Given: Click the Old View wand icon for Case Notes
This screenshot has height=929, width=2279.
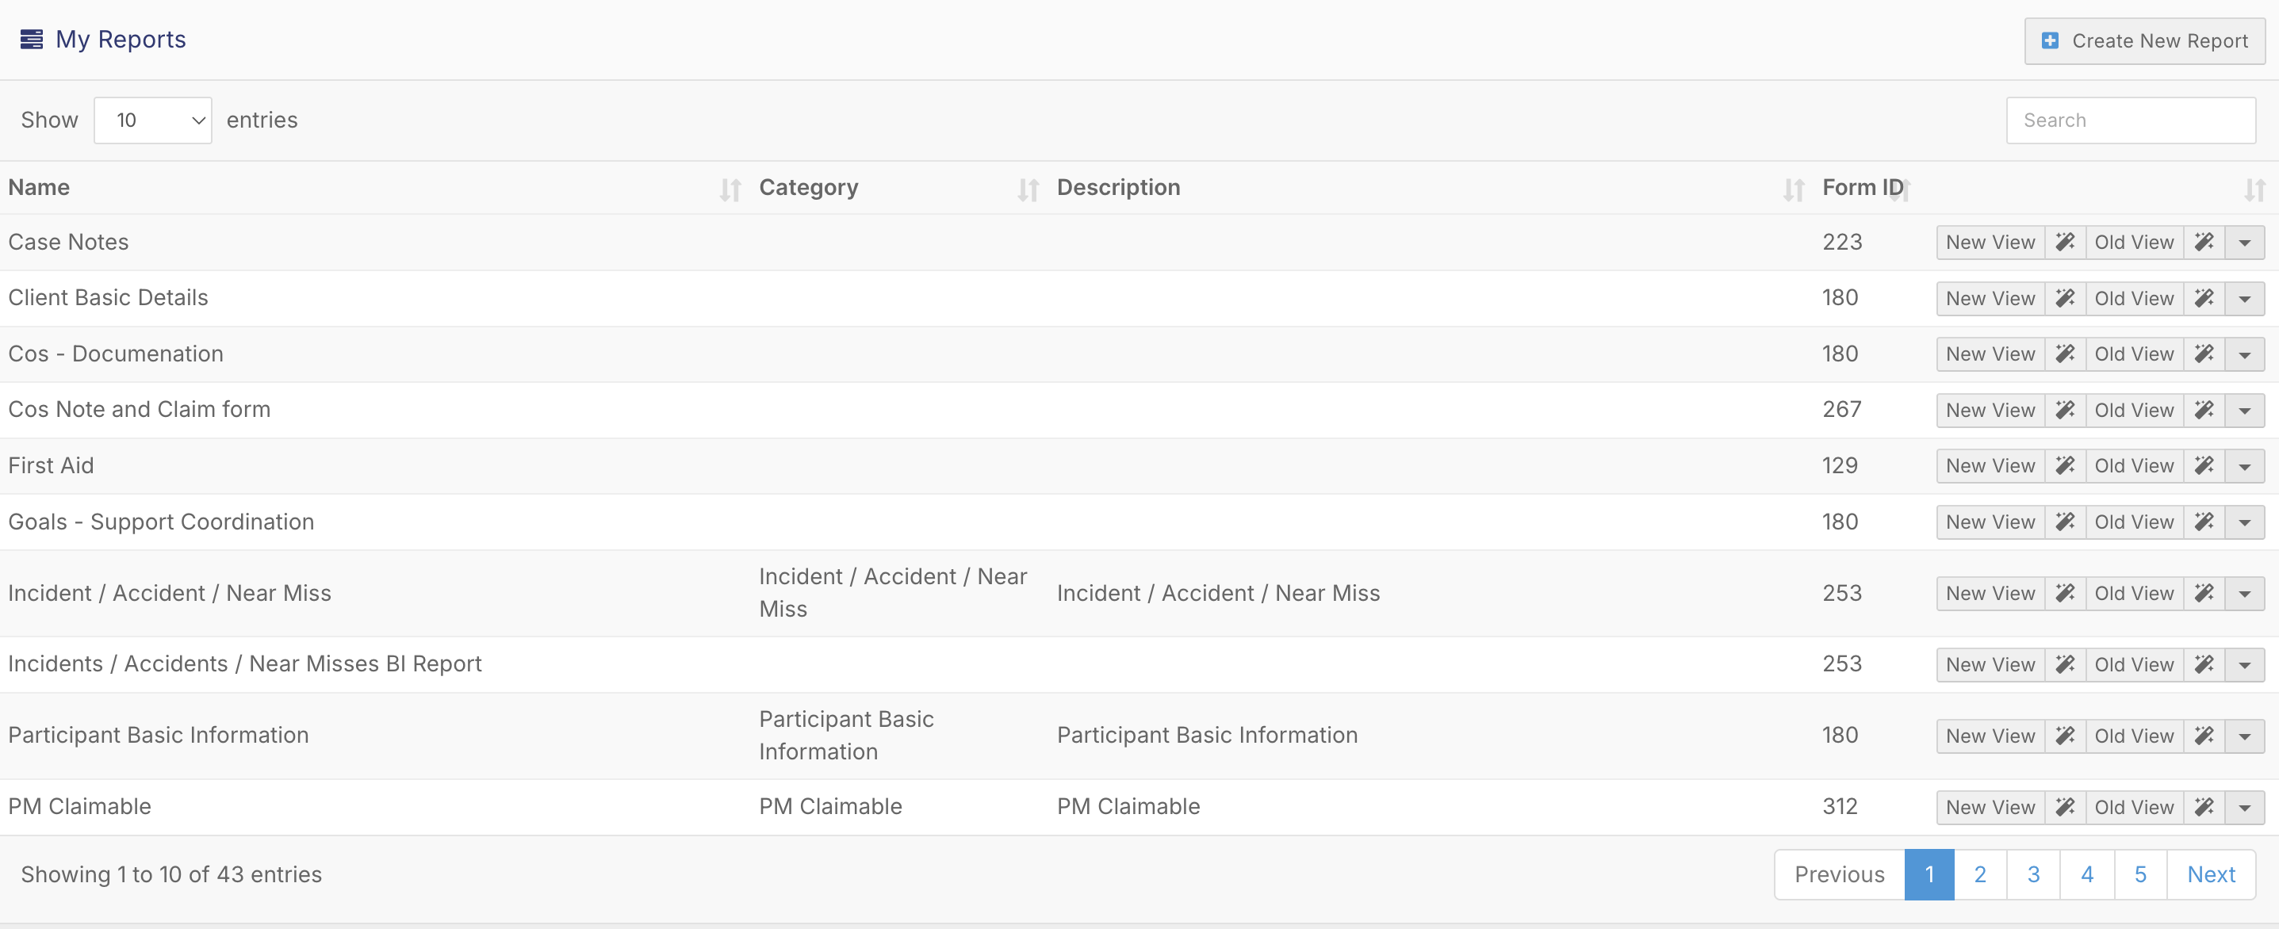Looking at the screenshot, I should point(2204,243).
